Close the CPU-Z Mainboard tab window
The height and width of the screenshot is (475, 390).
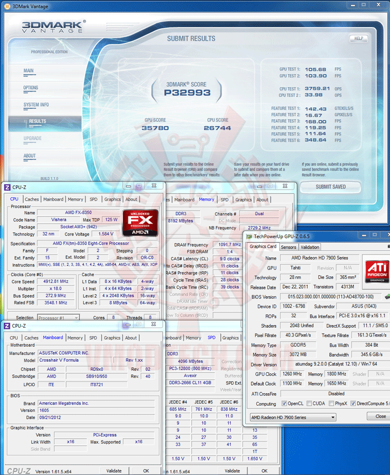point(153,324)
